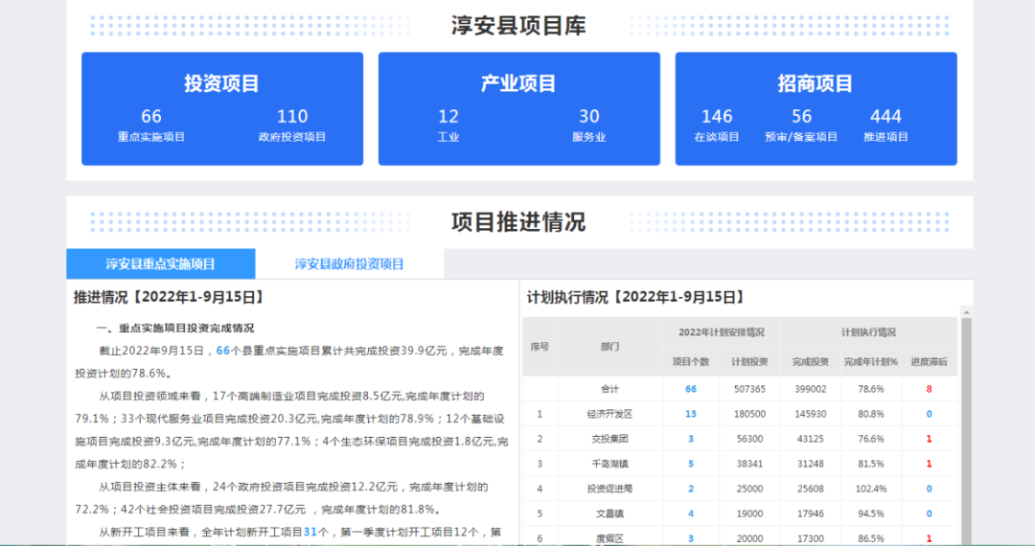This screenshot has width=1035, height=546.
Task: Click project count 3 for 交投集团
Action: 690,439
